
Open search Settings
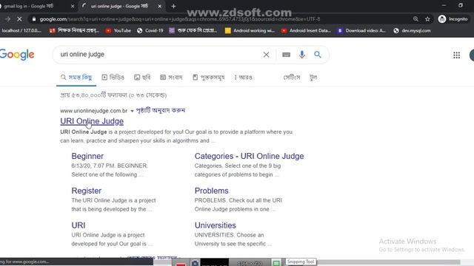point(291,78)
